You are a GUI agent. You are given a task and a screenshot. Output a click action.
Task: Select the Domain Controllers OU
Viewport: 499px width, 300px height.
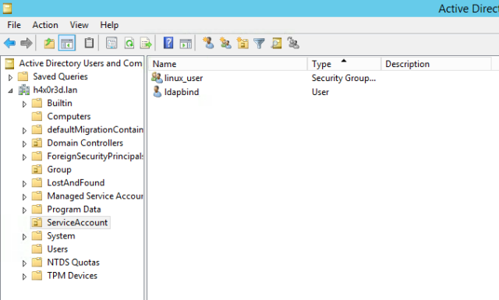85,143
